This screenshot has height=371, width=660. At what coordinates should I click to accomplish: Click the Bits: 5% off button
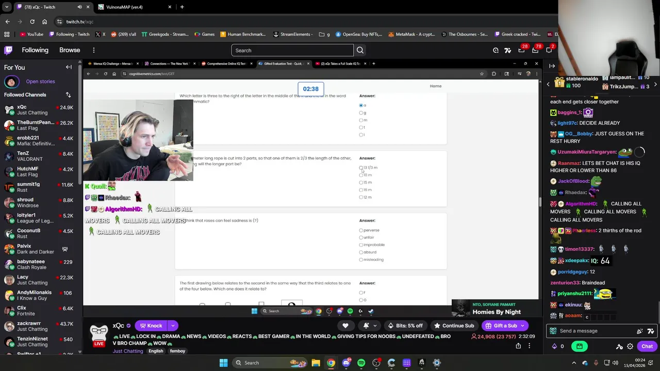tap(405, 326)
